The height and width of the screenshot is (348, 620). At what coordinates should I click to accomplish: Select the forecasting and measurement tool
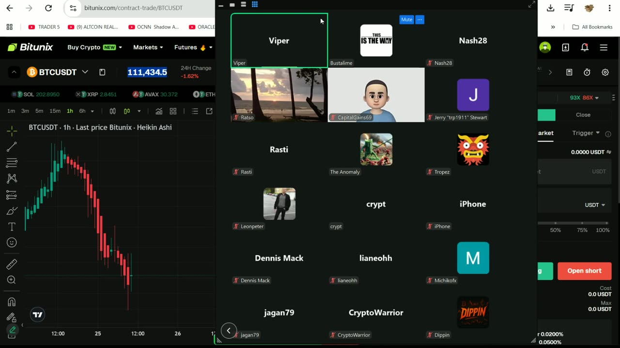(x=12, y=195)
